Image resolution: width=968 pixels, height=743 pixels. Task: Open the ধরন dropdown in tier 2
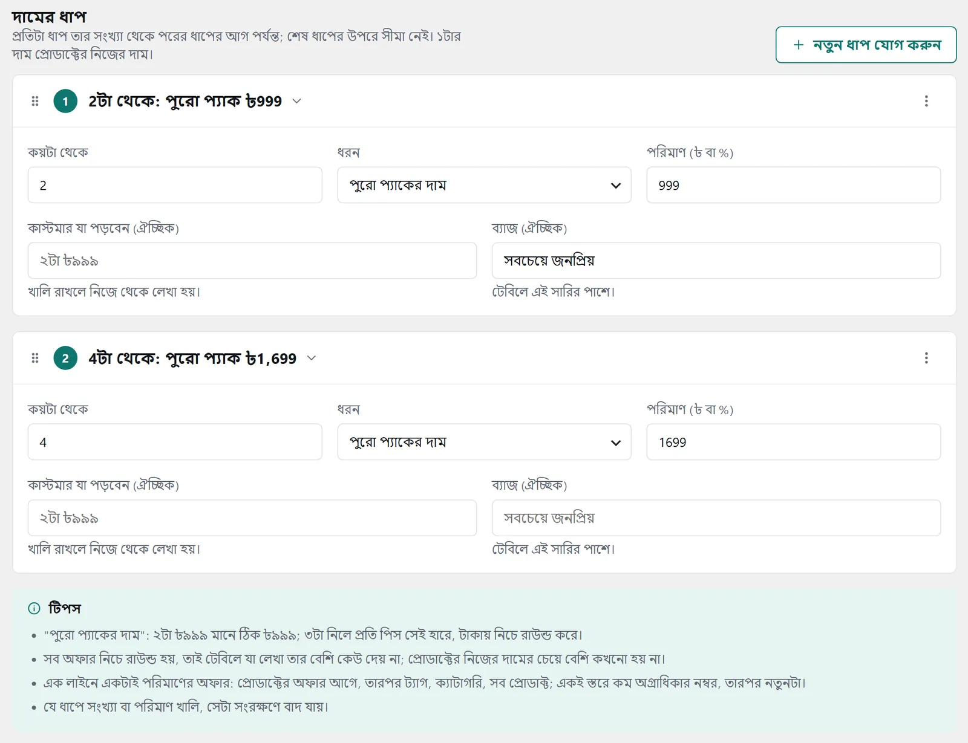pyautogui.click(x=484, y=442)
